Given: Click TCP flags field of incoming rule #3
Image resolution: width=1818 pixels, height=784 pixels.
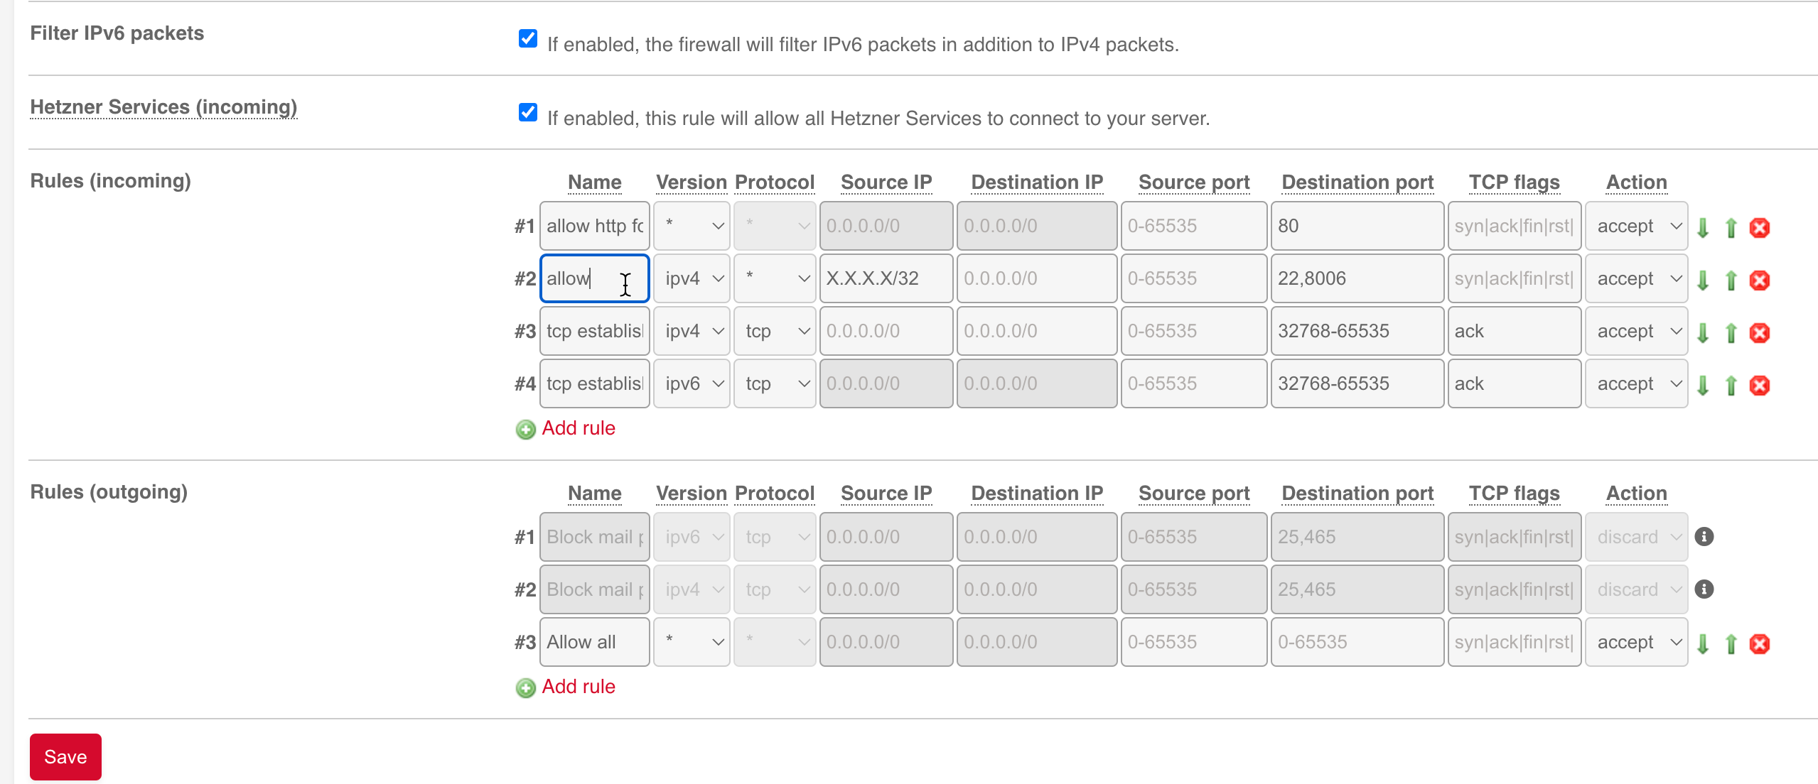Looking at the screenshot, I should tap(1515, 331).
